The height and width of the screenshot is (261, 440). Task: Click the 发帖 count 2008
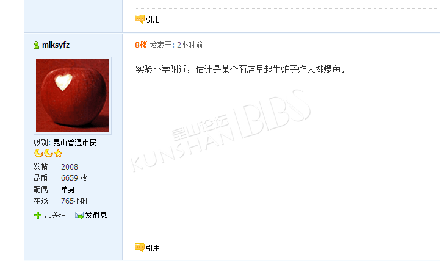pyautogui.click(x=70, y=167)
